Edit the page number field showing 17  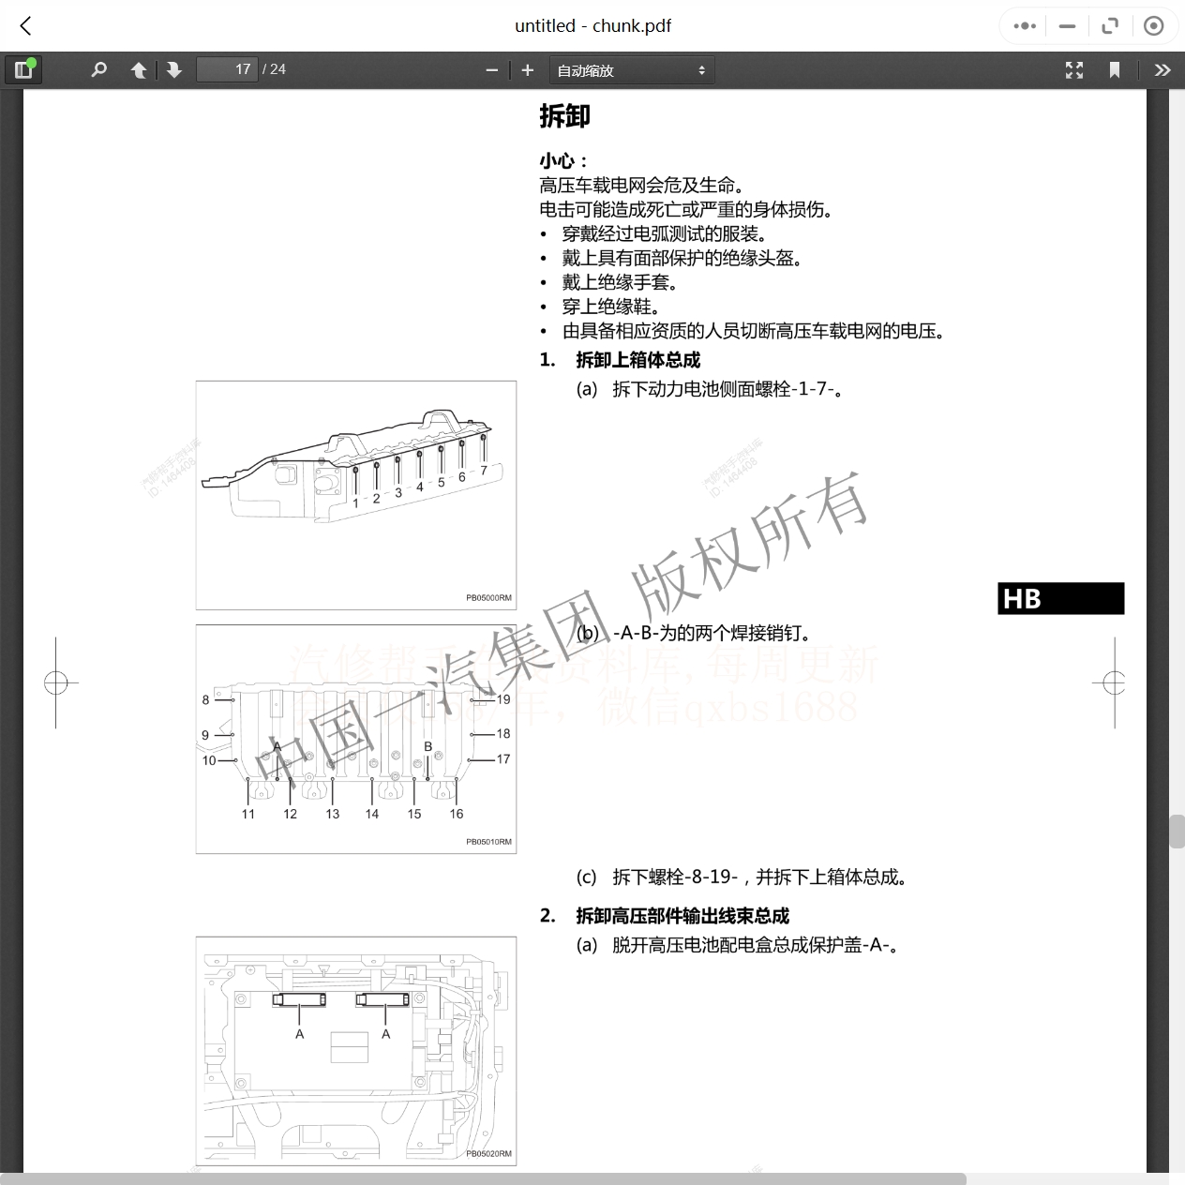coord(227,68)
